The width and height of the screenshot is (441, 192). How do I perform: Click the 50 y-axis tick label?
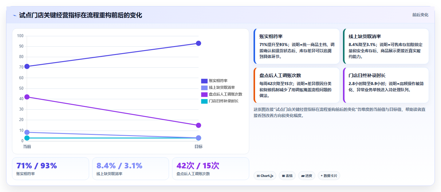pyautogui.click(x=21, y=88)
